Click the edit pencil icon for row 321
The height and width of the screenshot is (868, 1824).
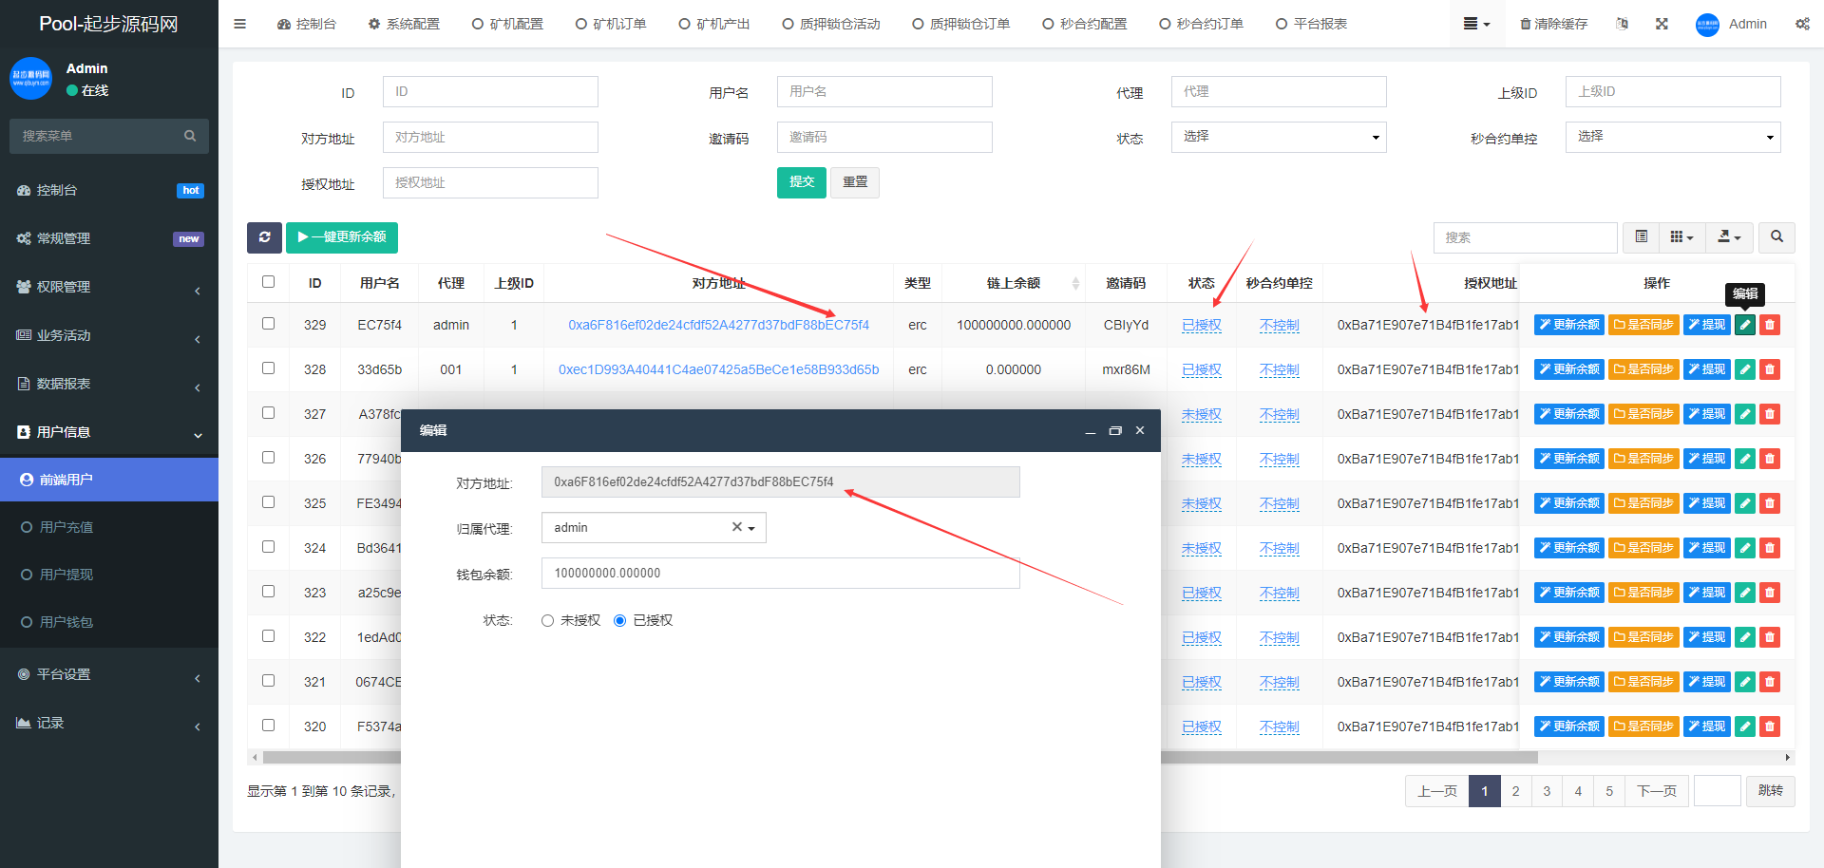(x=1745, y=682)
